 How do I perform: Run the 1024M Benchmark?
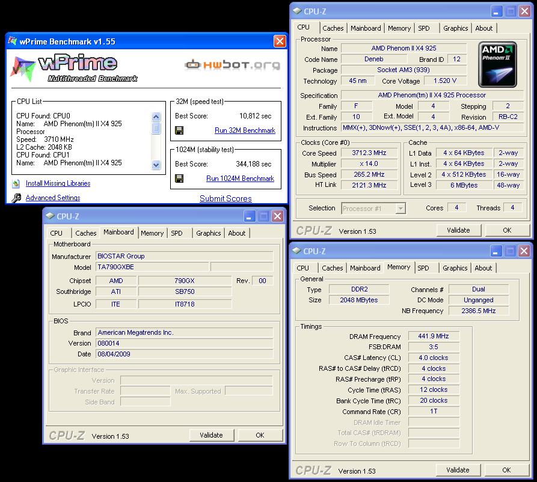[x=240, y=178]
